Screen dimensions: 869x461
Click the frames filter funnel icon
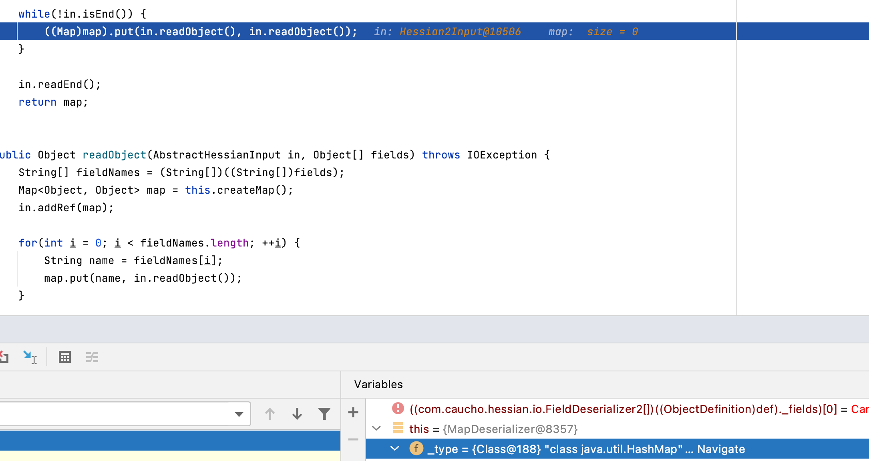pos(324,413)
